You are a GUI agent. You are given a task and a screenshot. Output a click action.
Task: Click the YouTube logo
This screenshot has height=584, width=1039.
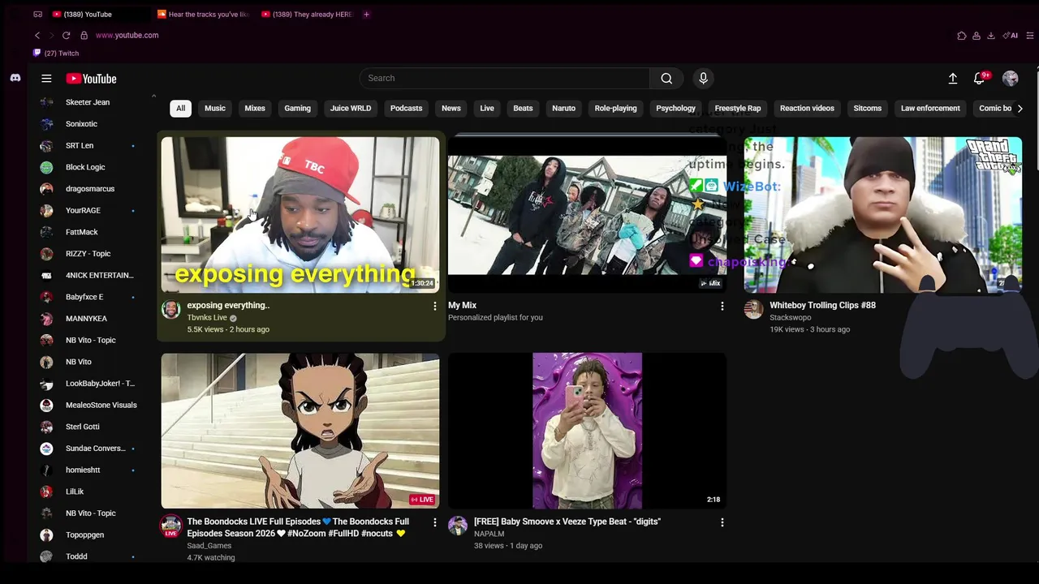91,79
